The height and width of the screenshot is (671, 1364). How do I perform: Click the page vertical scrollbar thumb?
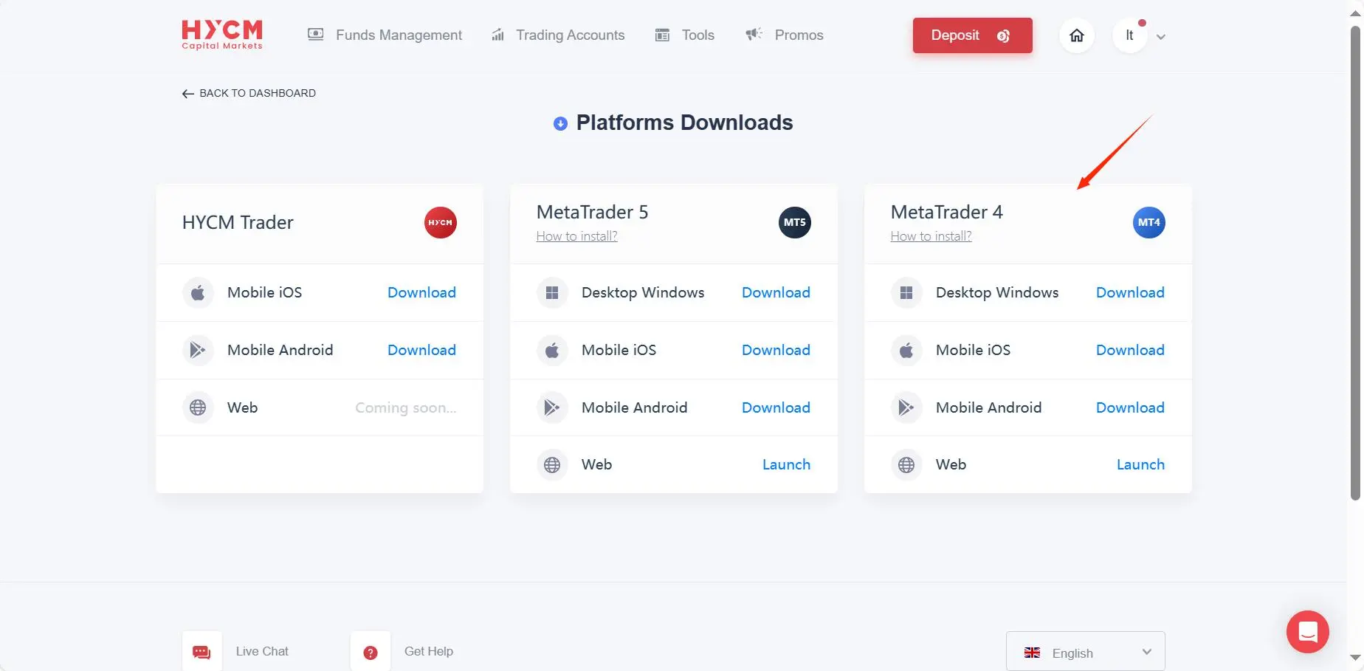coord(1355,263)
